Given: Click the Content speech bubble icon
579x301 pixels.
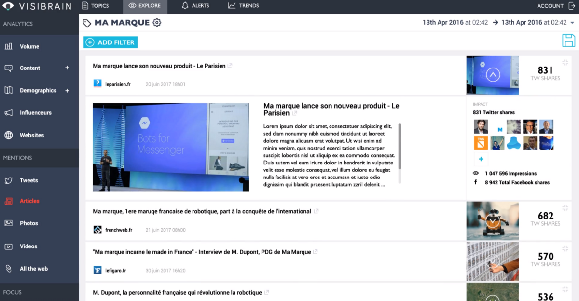Looking at the screenshot, I should coord(8,68).
